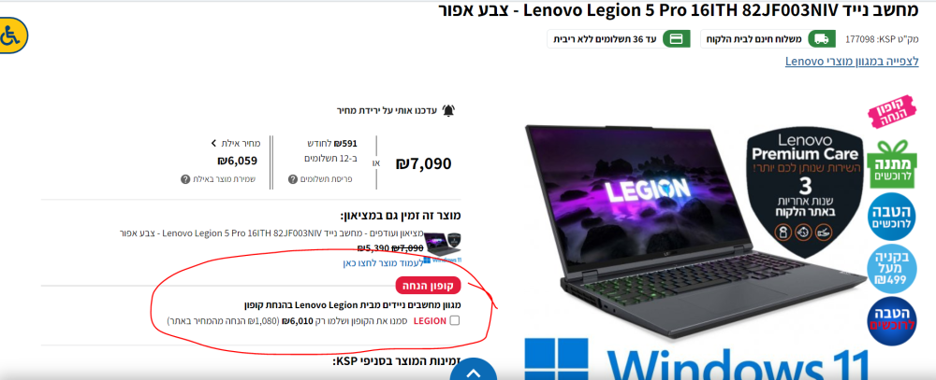936x380 pixels.
Task: Click the dark blue and red benefit badge
Action: click(x=891, y=320)
